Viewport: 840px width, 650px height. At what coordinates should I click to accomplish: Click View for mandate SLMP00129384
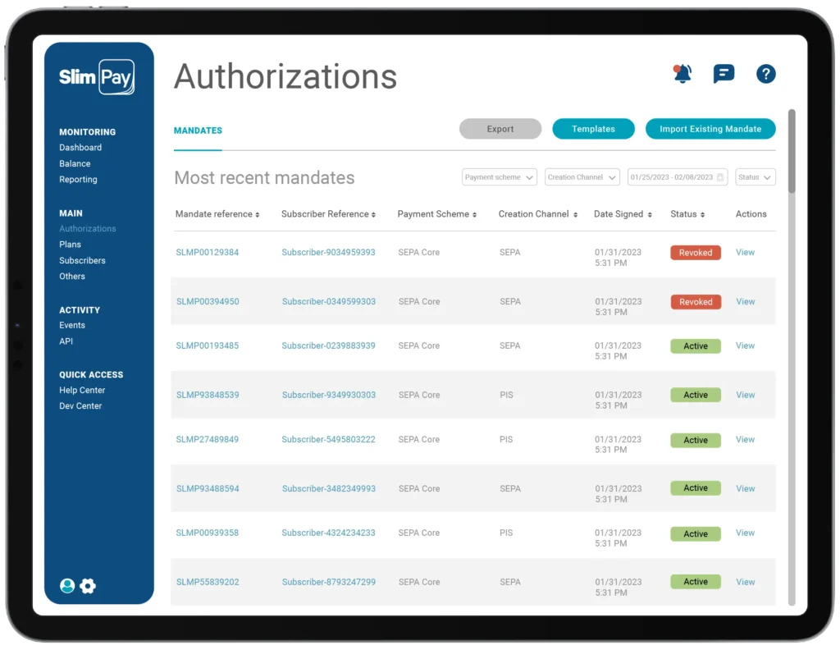pos(745,253)
